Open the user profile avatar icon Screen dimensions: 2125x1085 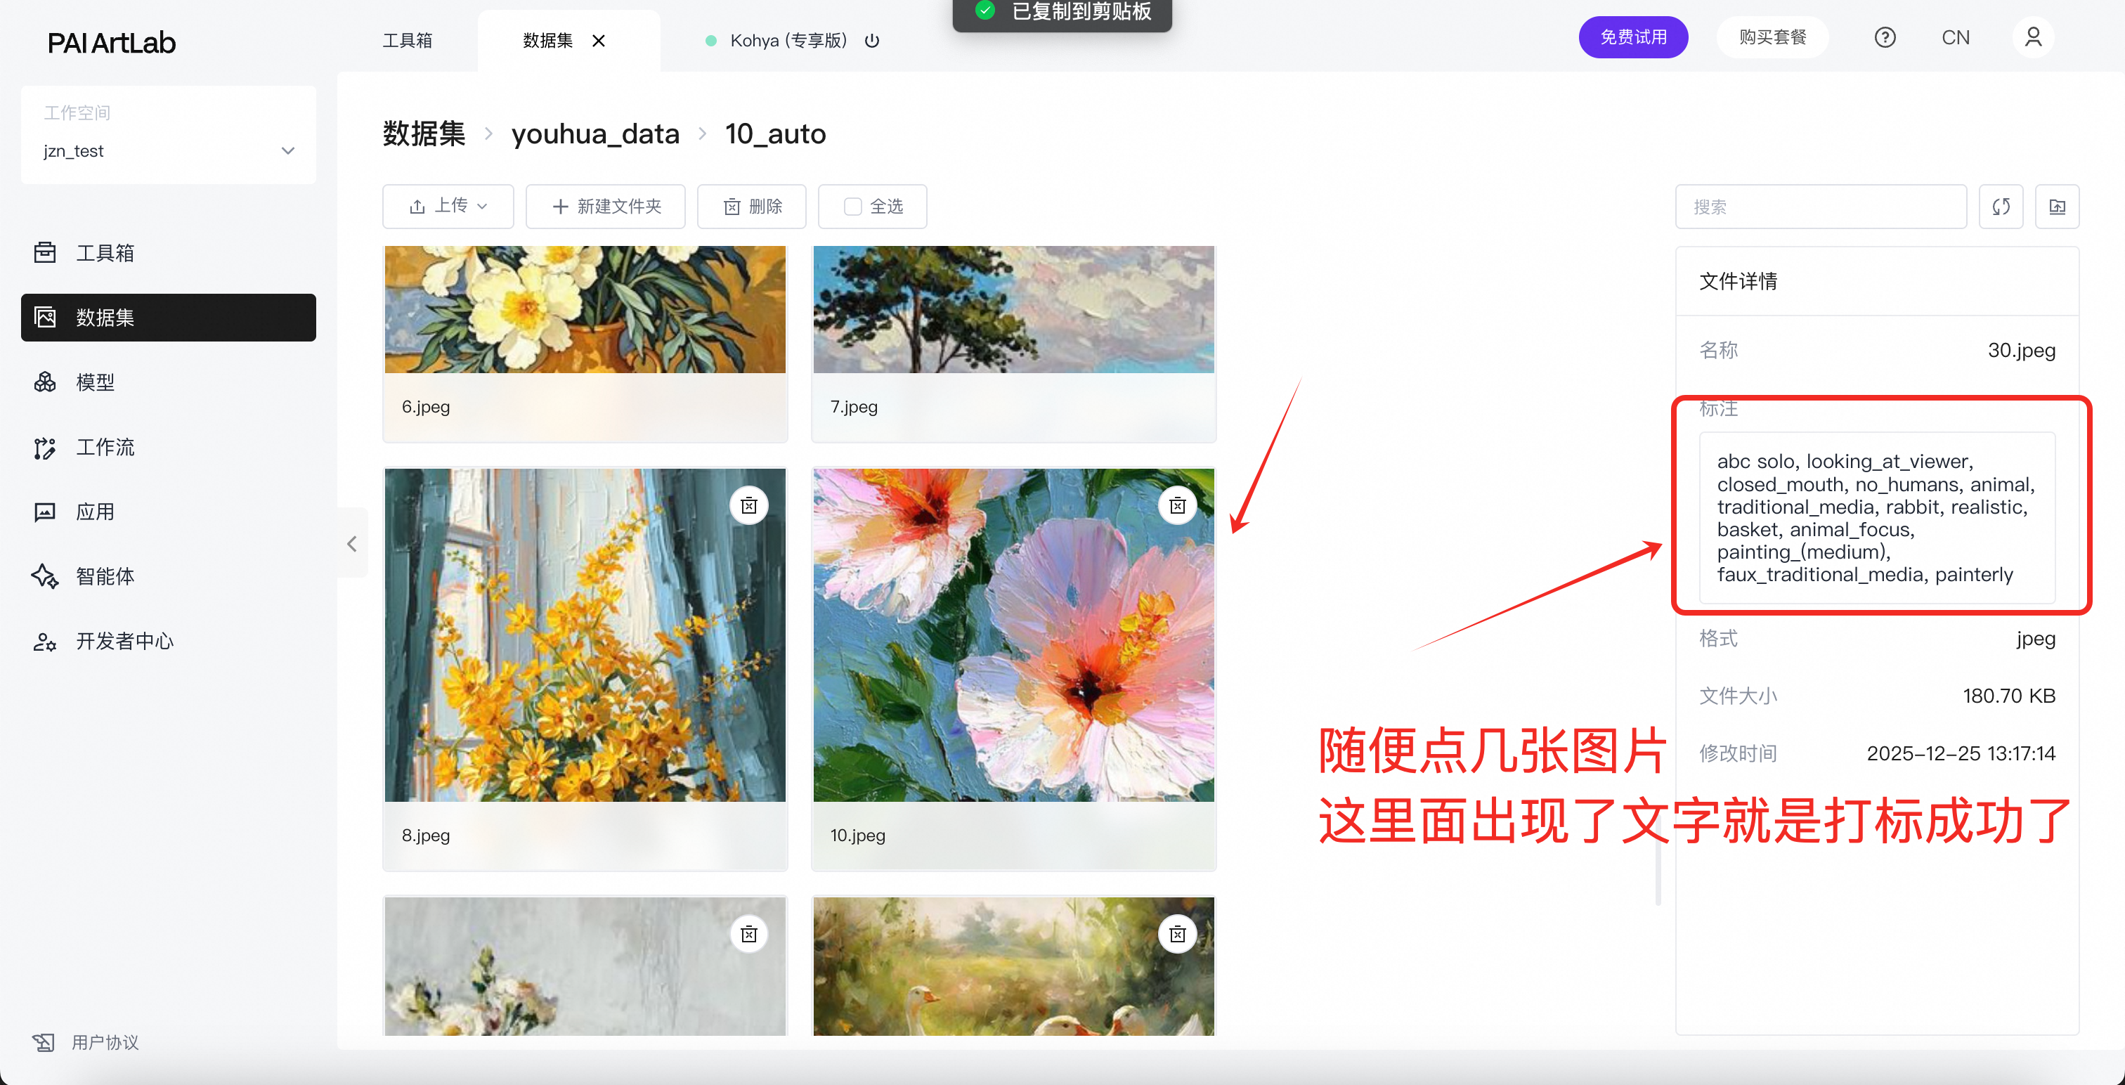click(2033, 38)
